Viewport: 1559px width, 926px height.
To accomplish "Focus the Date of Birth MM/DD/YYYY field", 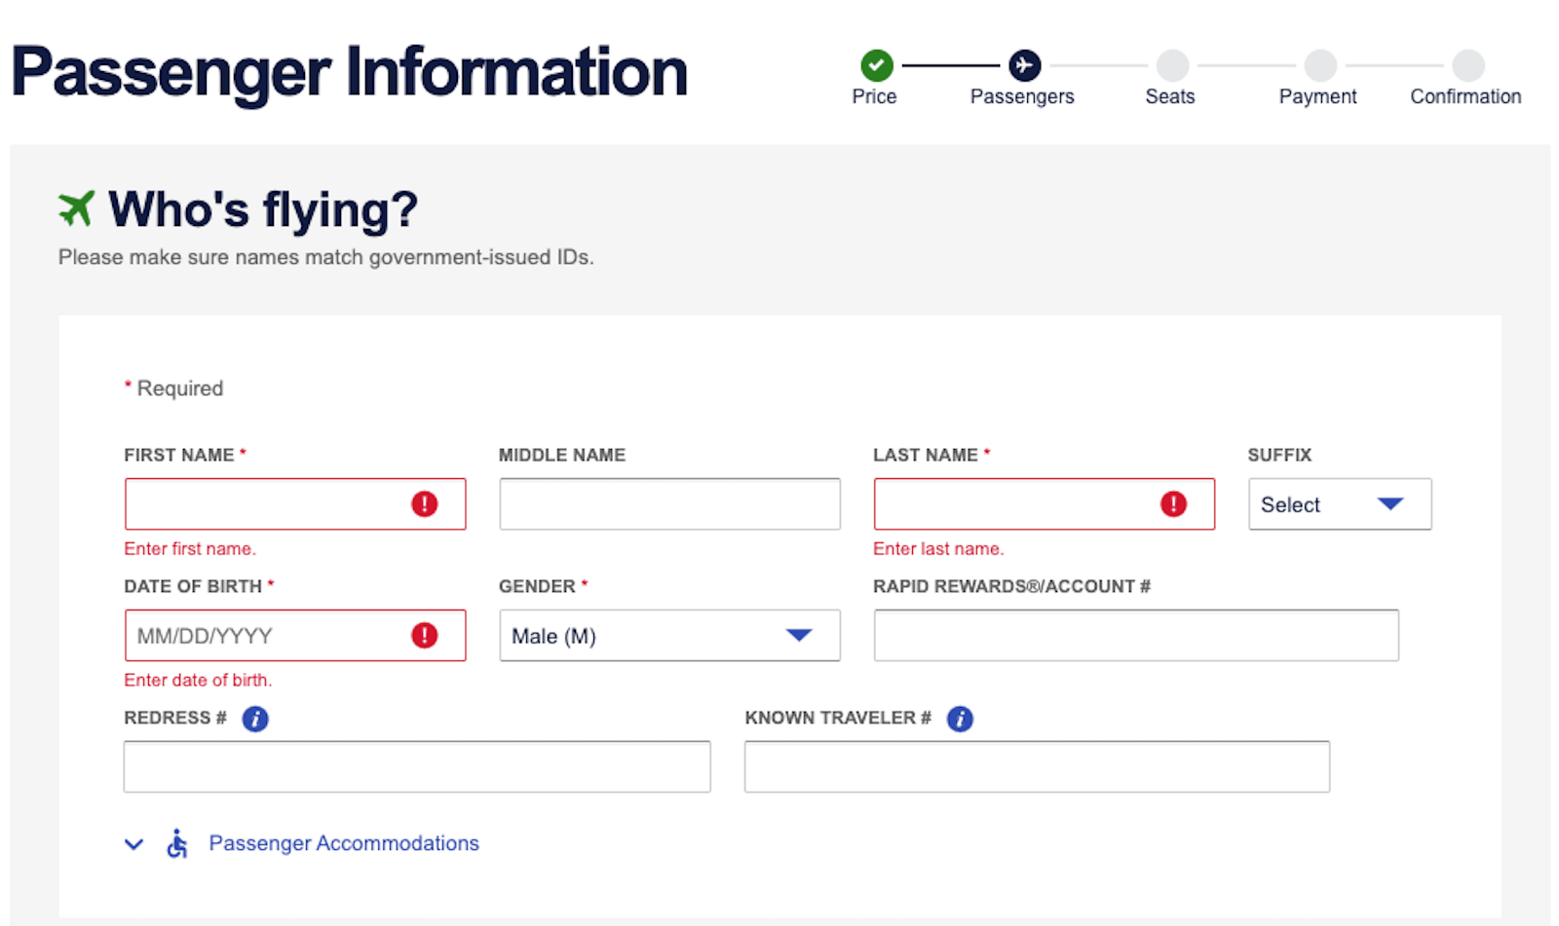I will click(295, 636).
